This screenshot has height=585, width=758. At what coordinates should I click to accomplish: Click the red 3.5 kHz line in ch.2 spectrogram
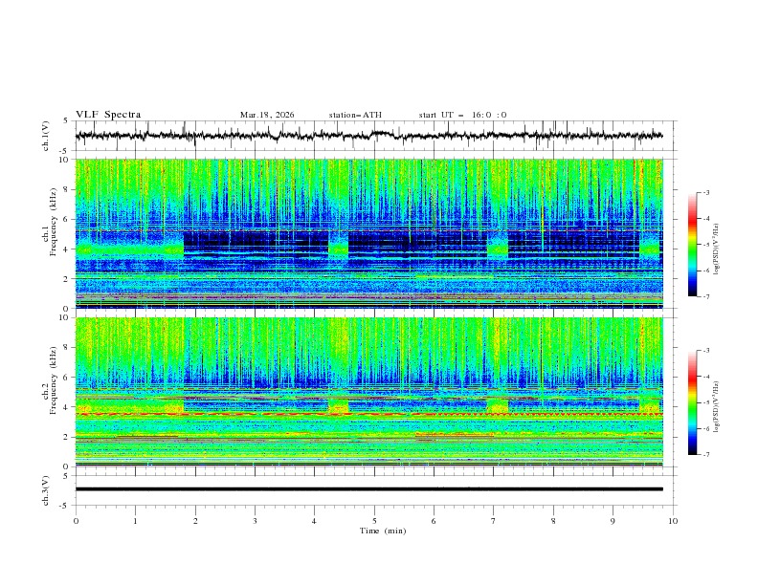point(368,415)
